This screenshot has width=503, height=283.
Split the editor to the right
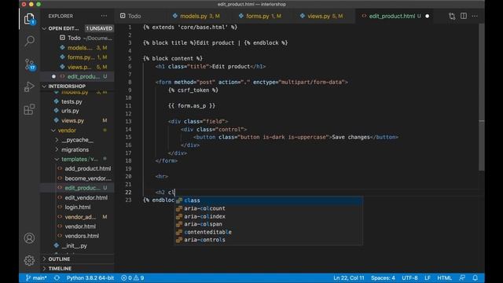click(x=464, y=16)
